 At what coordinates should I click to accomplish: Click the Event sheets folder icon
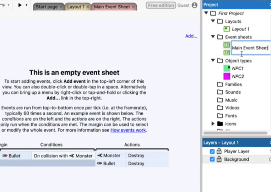coord(220,37)
